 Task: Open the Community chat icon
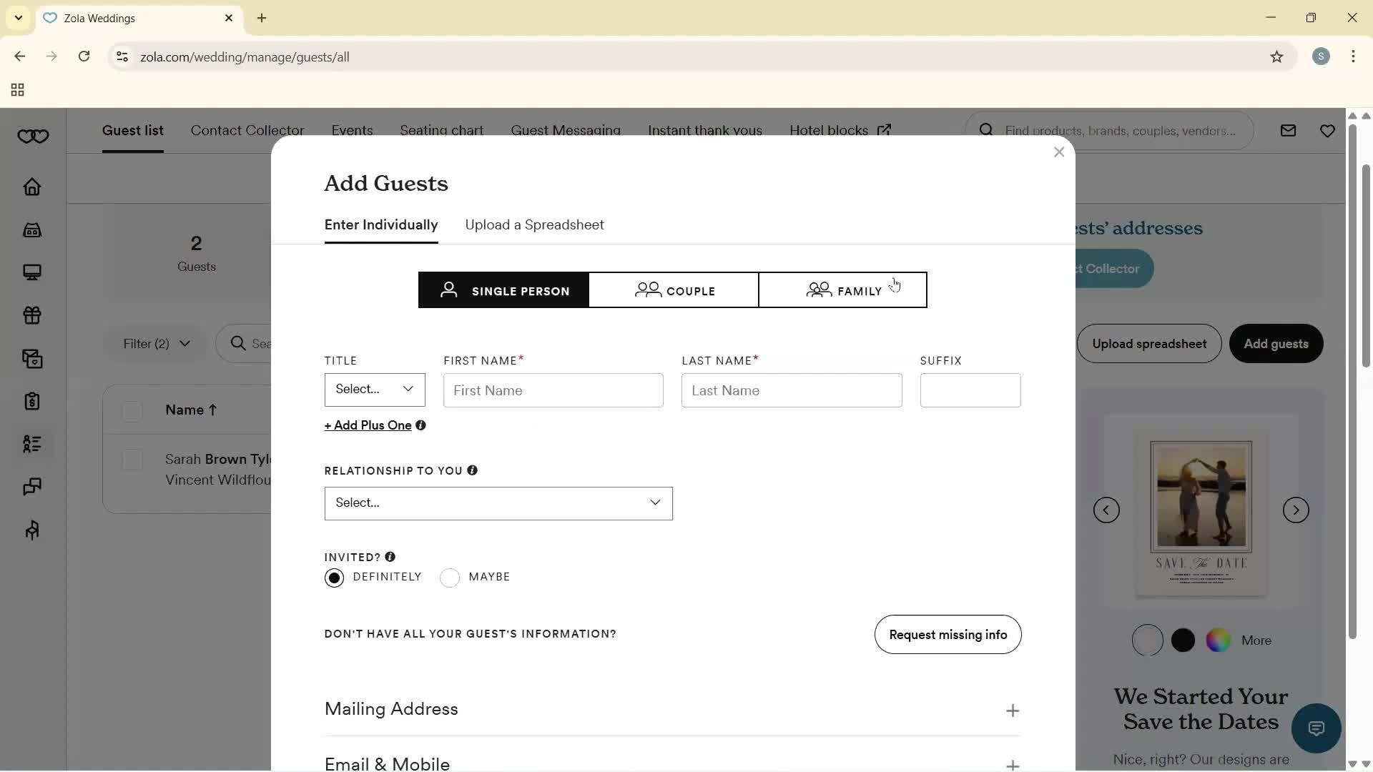tap(33, 487)
